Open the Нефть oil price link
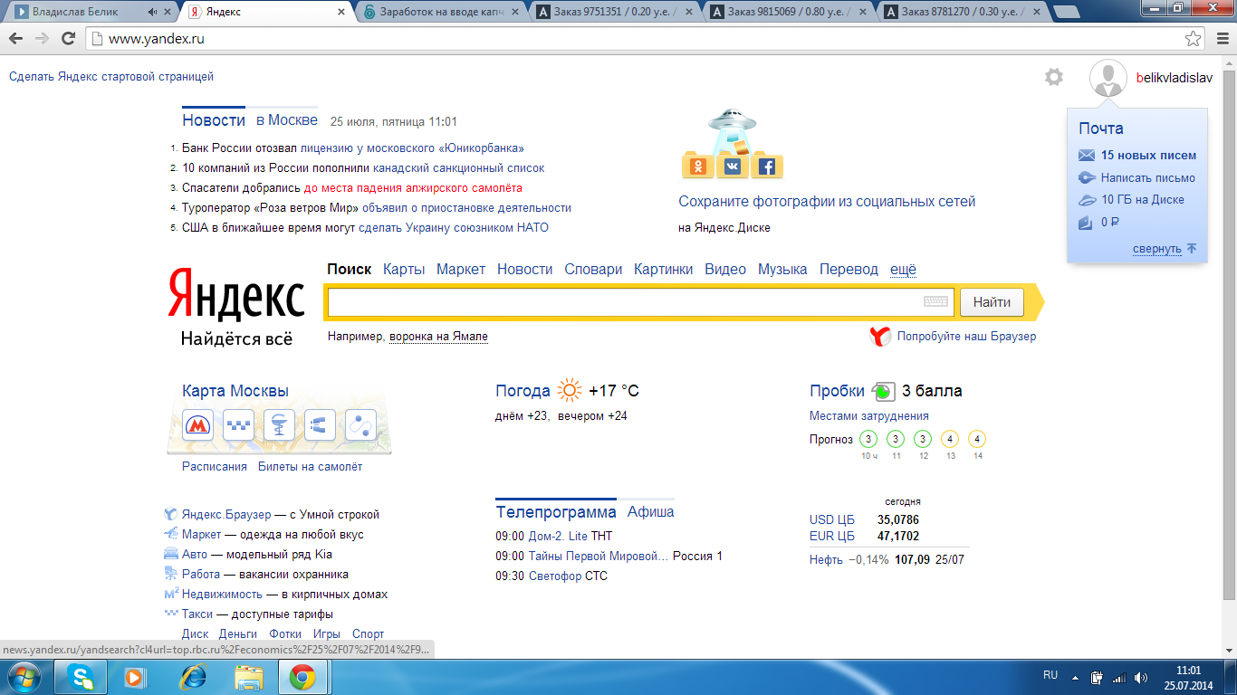Viewport: 1237px width, 695px height. 826,559
